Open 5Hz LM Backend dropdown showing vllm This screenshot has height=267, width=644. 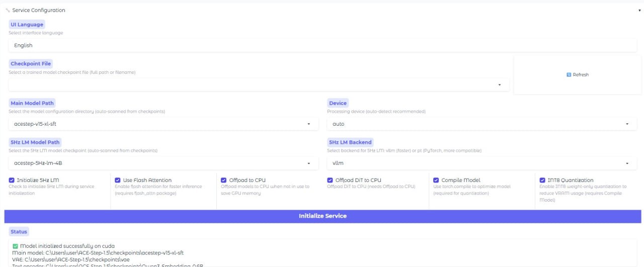(482, 163)
